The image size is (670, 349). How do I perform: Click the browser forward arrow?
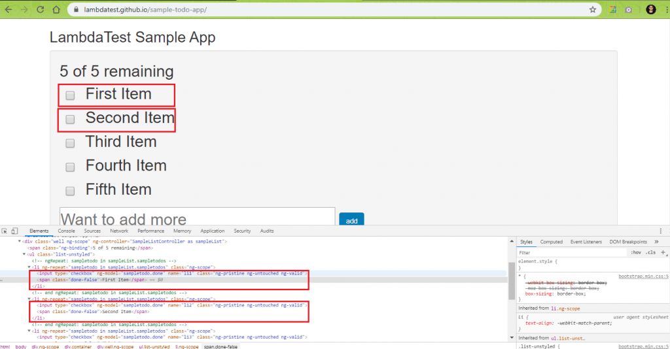point(24,9)
